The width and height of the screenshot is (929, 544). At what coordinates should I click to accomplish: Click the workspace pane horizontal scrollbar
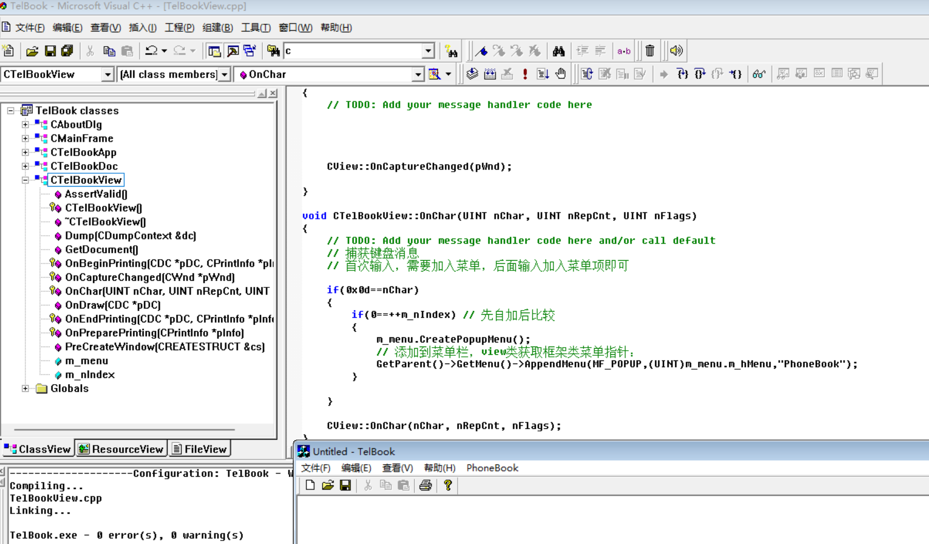124,429
